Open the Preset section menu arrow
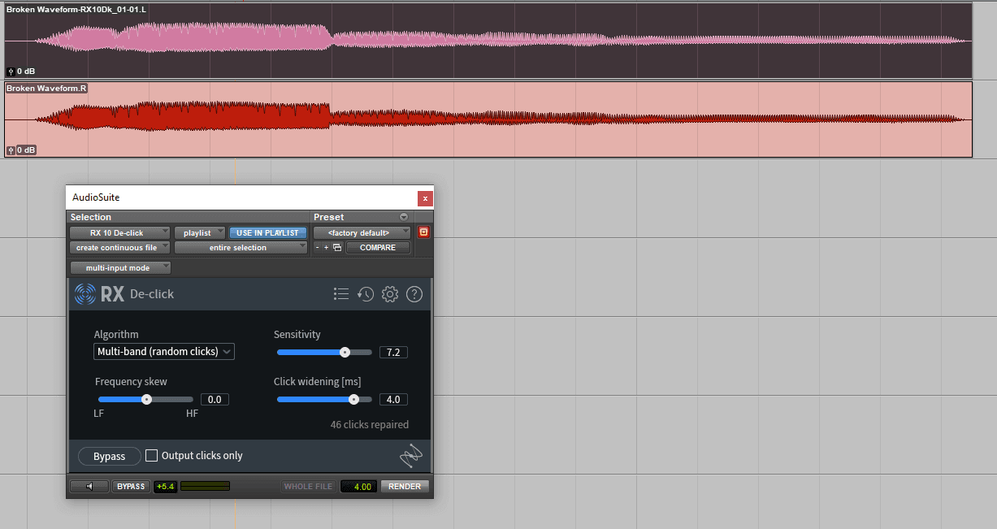 (404, 217)
